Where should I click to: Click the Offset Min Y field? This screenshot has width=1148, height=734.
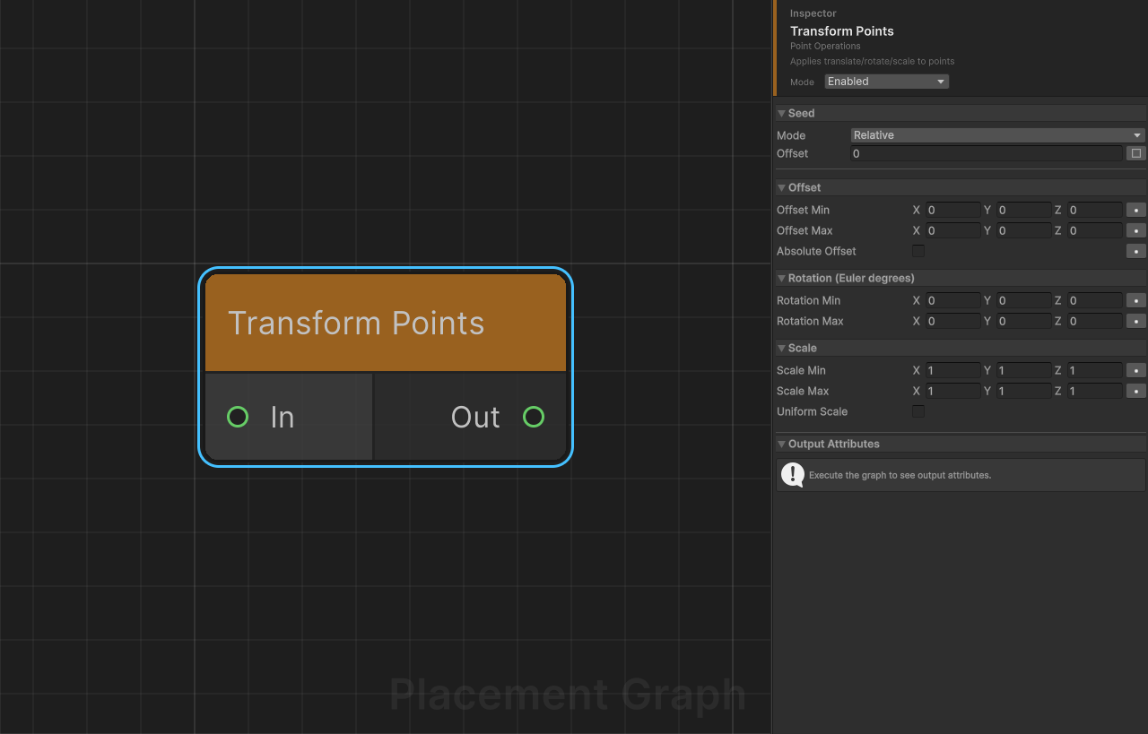coord(1023,210)
